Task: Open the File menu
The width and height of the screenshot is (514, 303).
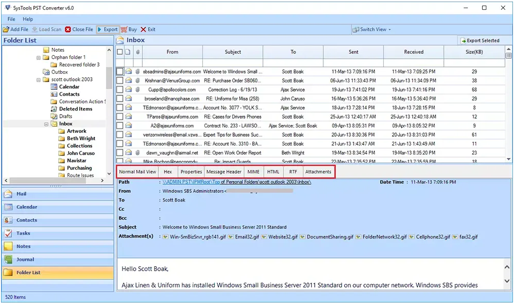Action: [x=11, y=18]
